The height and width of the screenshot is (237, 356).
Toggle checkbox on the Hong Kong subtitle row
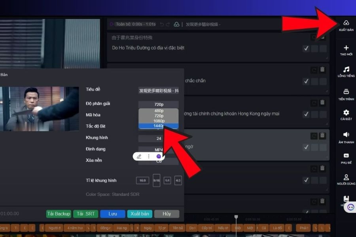[x=306, y=115]
